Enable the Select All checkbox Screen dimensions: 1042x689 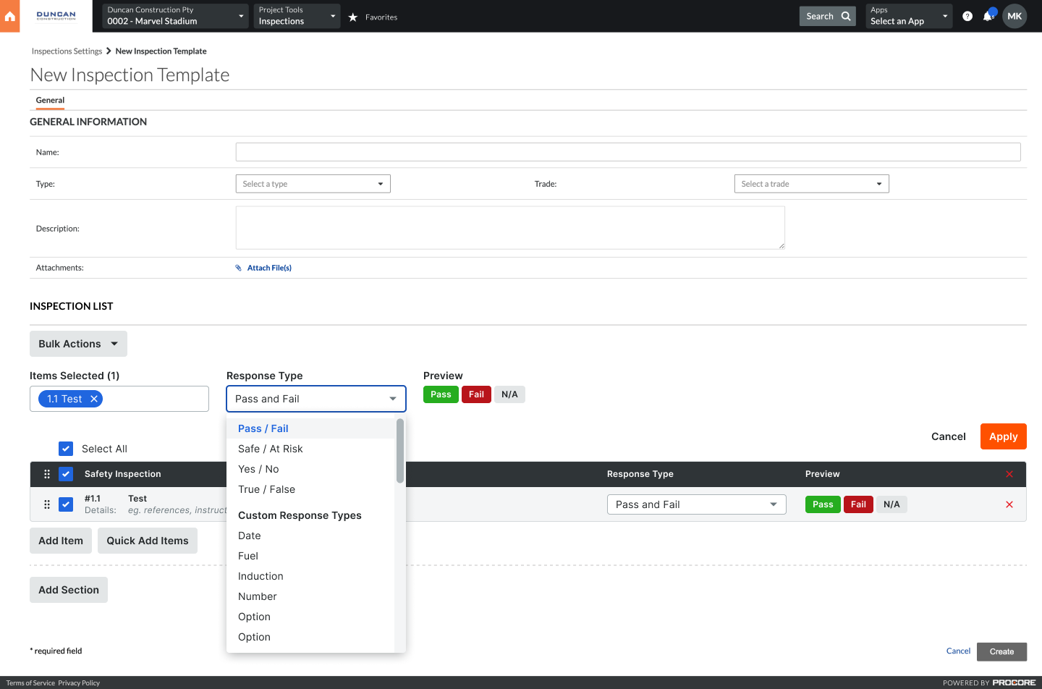tap(66, 449)
